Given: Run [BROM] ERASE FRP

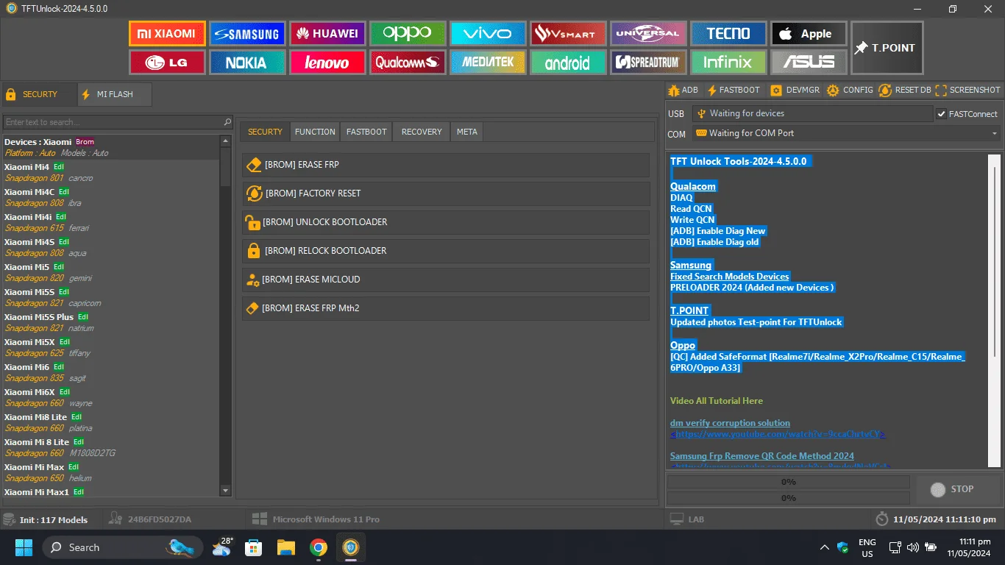Looking at the screenshot, I should coord(446,165).
